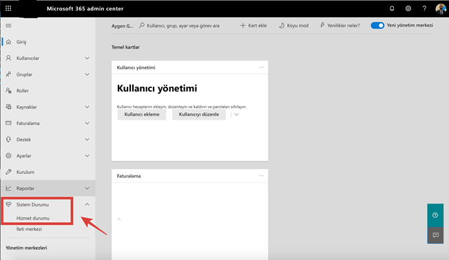Expand the Kullanıcılar chevron
This screenshot has width=449, height=260.
click(x=87, y=58)
